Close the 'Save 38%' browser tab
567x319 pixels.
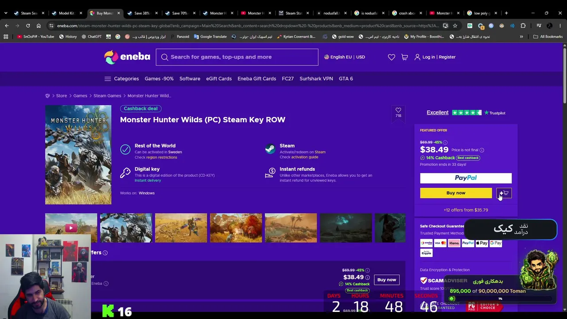pos(155,13)
